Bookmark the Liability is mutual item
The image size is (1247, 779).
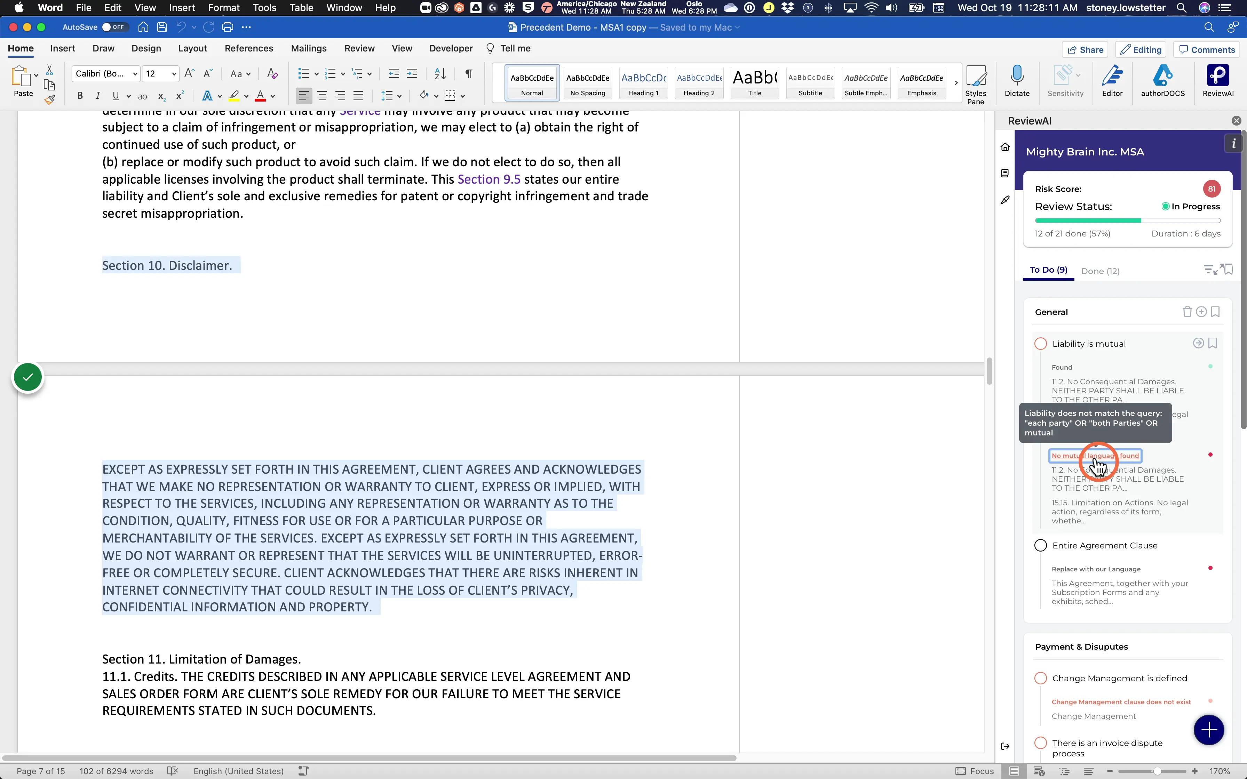[x=1213, y=344]
